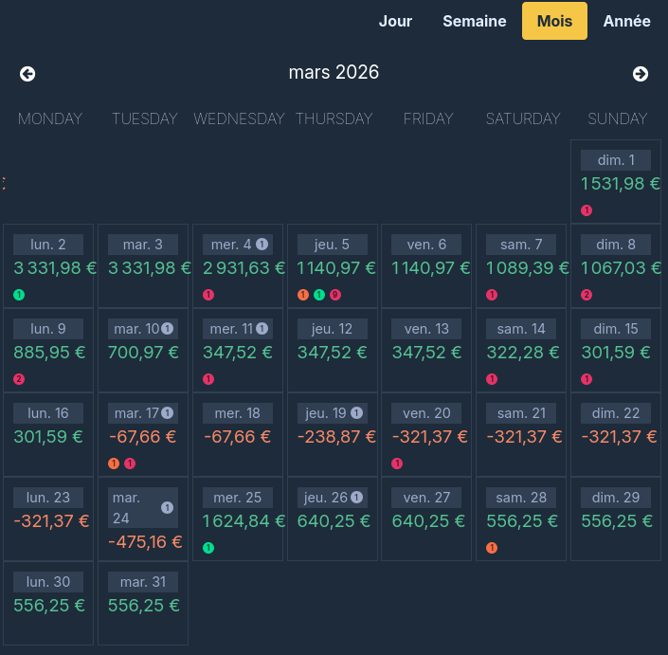
Task: Select the mer. 18 day cell
Action: click(x=238, y=434)
